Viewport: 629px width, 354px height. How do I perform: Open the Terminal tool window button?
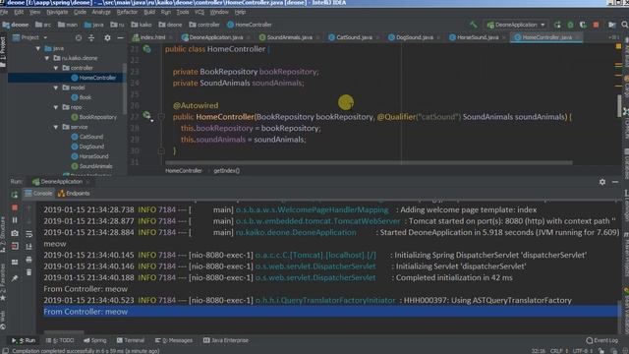point(131,340)
